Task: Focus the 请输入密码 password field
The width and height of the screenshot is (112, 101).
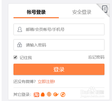Action: coord(59,45)
